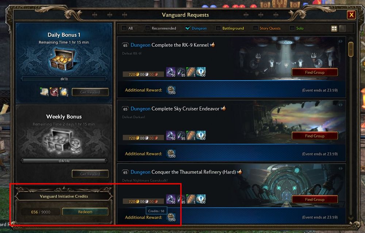Click the request list scrollbar handle
Image resolution: width=365 pixels, height=233 pixels.
(351, 49)
